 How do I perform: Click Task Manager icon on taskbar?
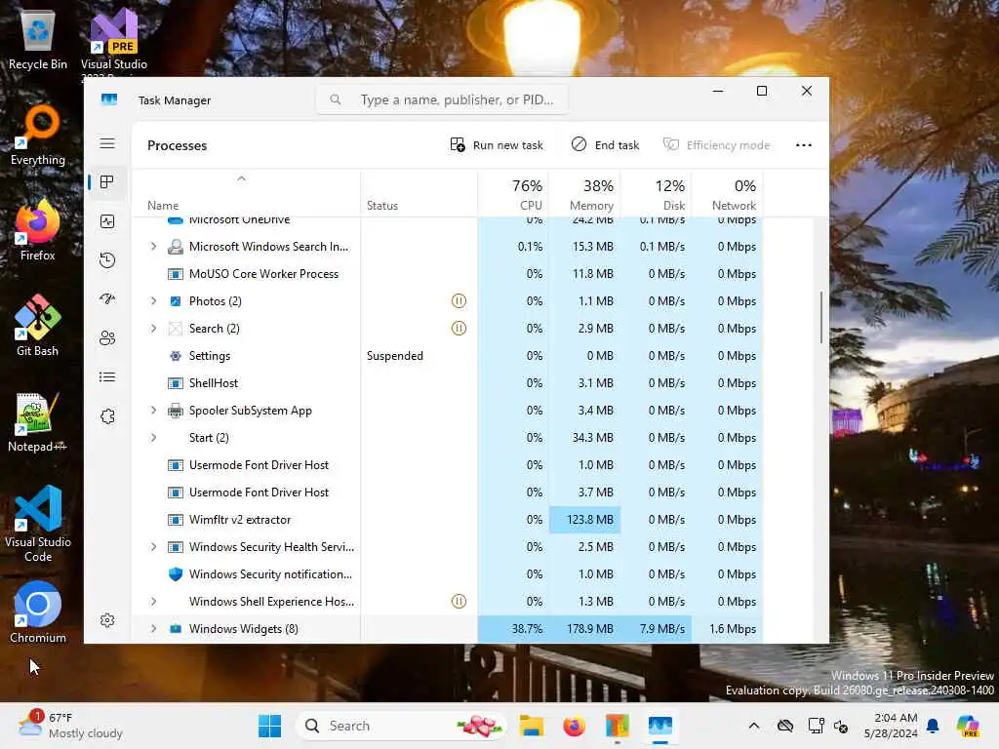(660, 726)
